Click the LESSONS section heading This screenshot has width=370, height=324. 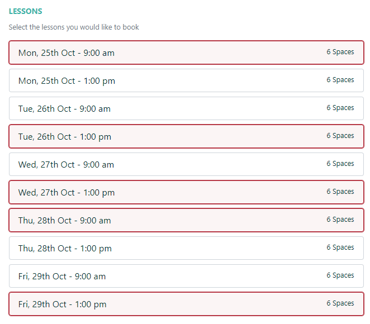pos(26,11)
